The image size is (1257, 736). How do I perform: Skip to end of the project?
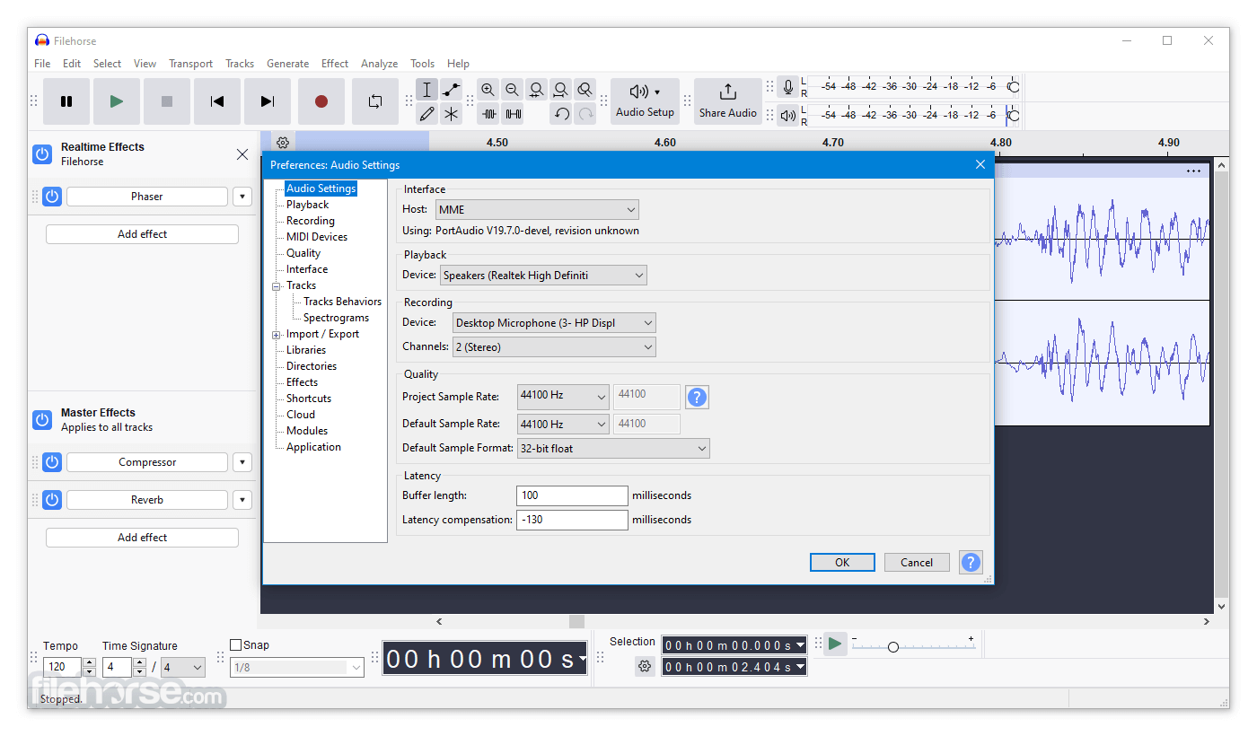coord(268,101)
